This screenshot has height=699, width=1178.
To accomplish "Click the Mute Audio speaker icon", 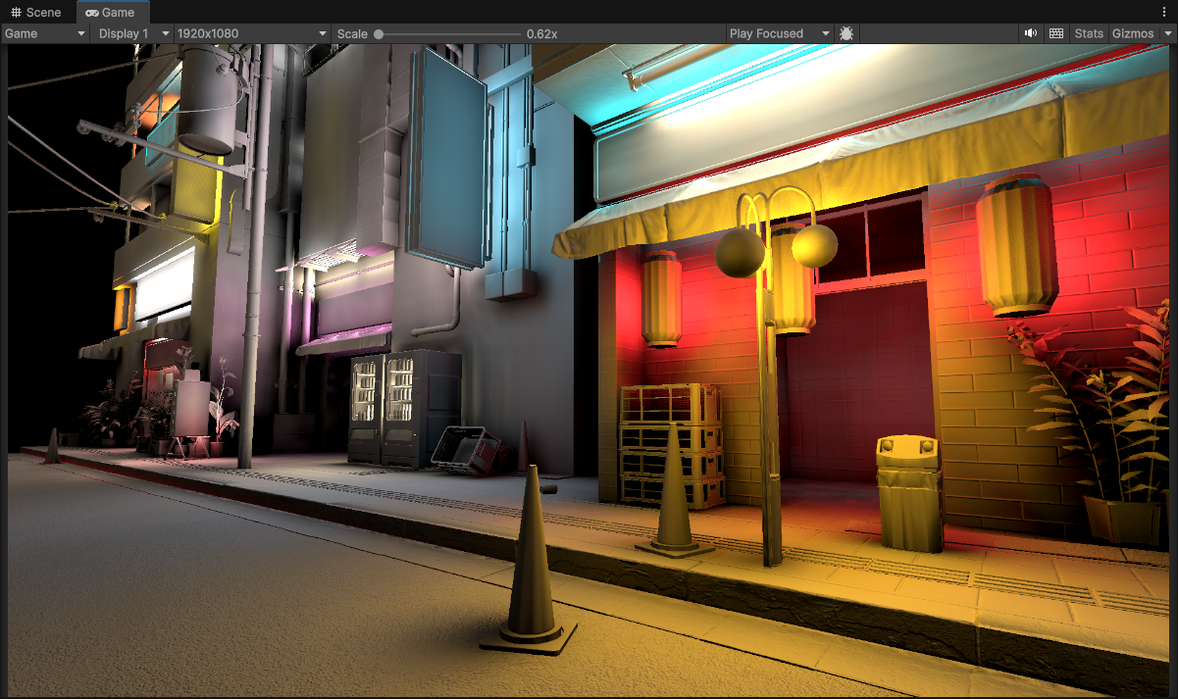I will tap(1030, 32).
